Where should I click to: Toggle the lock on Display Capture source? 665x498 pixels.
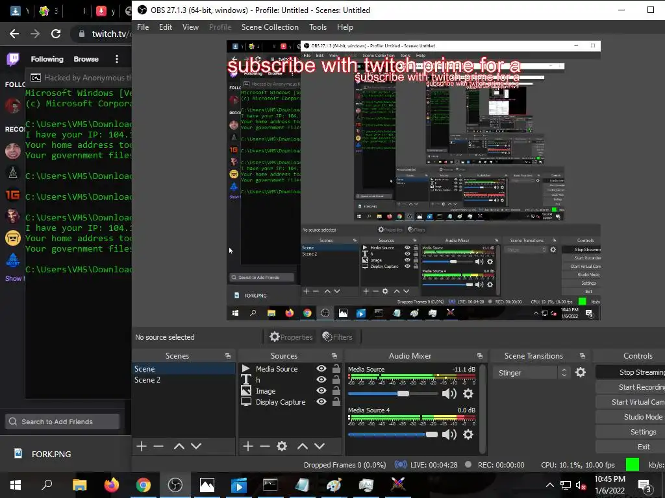pyautogui.click(x=336, y=401)
